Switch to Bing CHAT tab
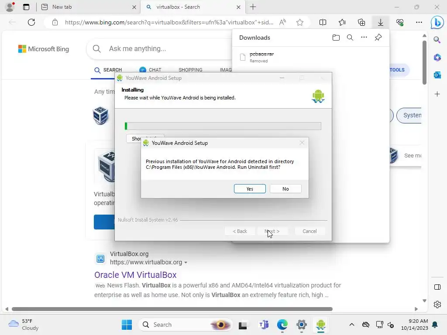Screen dimensions: 447x335 pos(150,70)
